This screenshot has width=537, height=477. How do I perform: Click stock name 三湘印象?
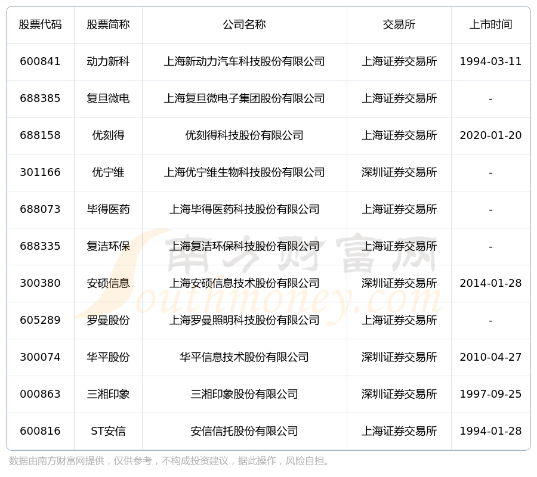[108, 394]
